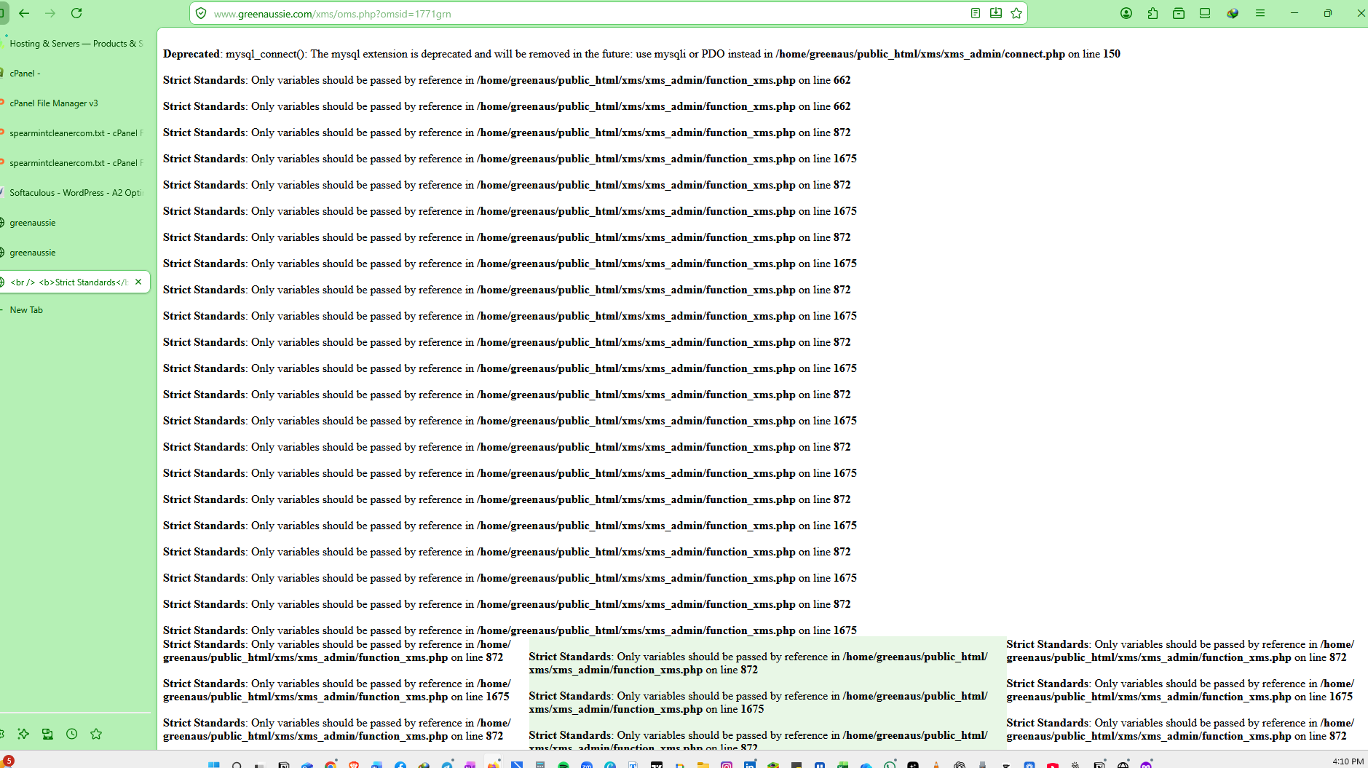Open the hamburger application menu

(1260, 13)
